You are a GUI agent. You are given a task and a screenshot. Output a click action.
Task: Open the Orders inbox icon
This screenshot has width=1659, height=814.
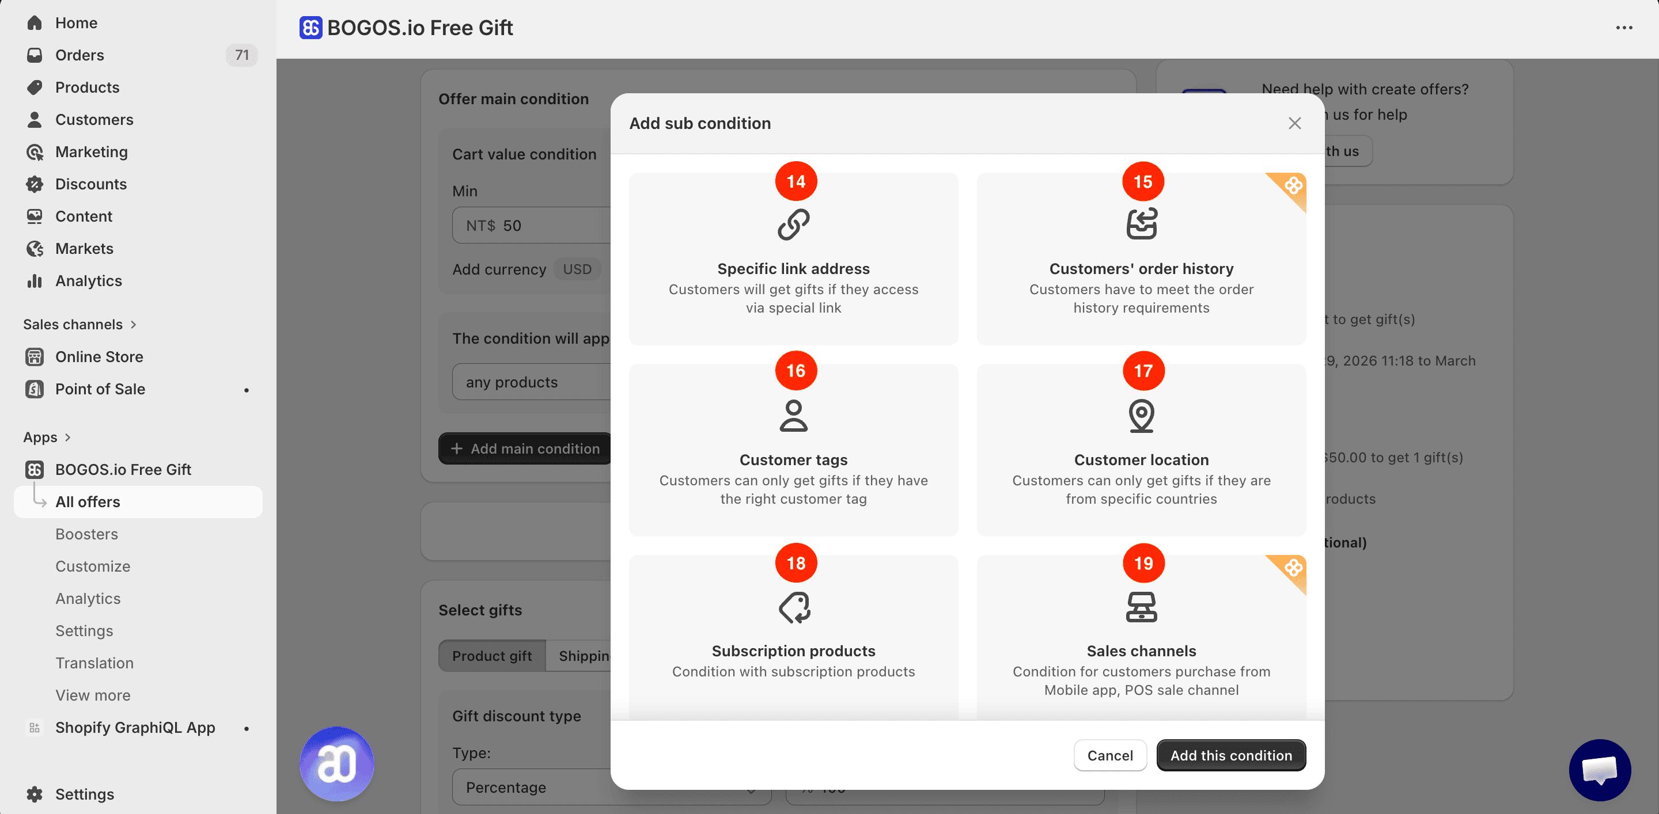[x=35, y=55]
